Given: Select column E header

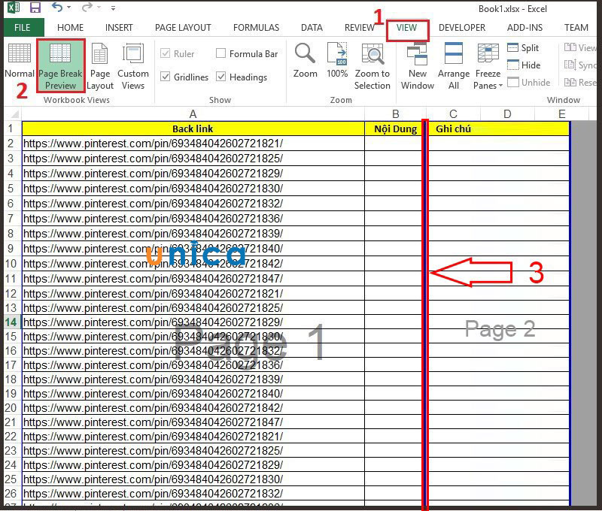Looking at the screenshot, I should [x=561, y=114].
